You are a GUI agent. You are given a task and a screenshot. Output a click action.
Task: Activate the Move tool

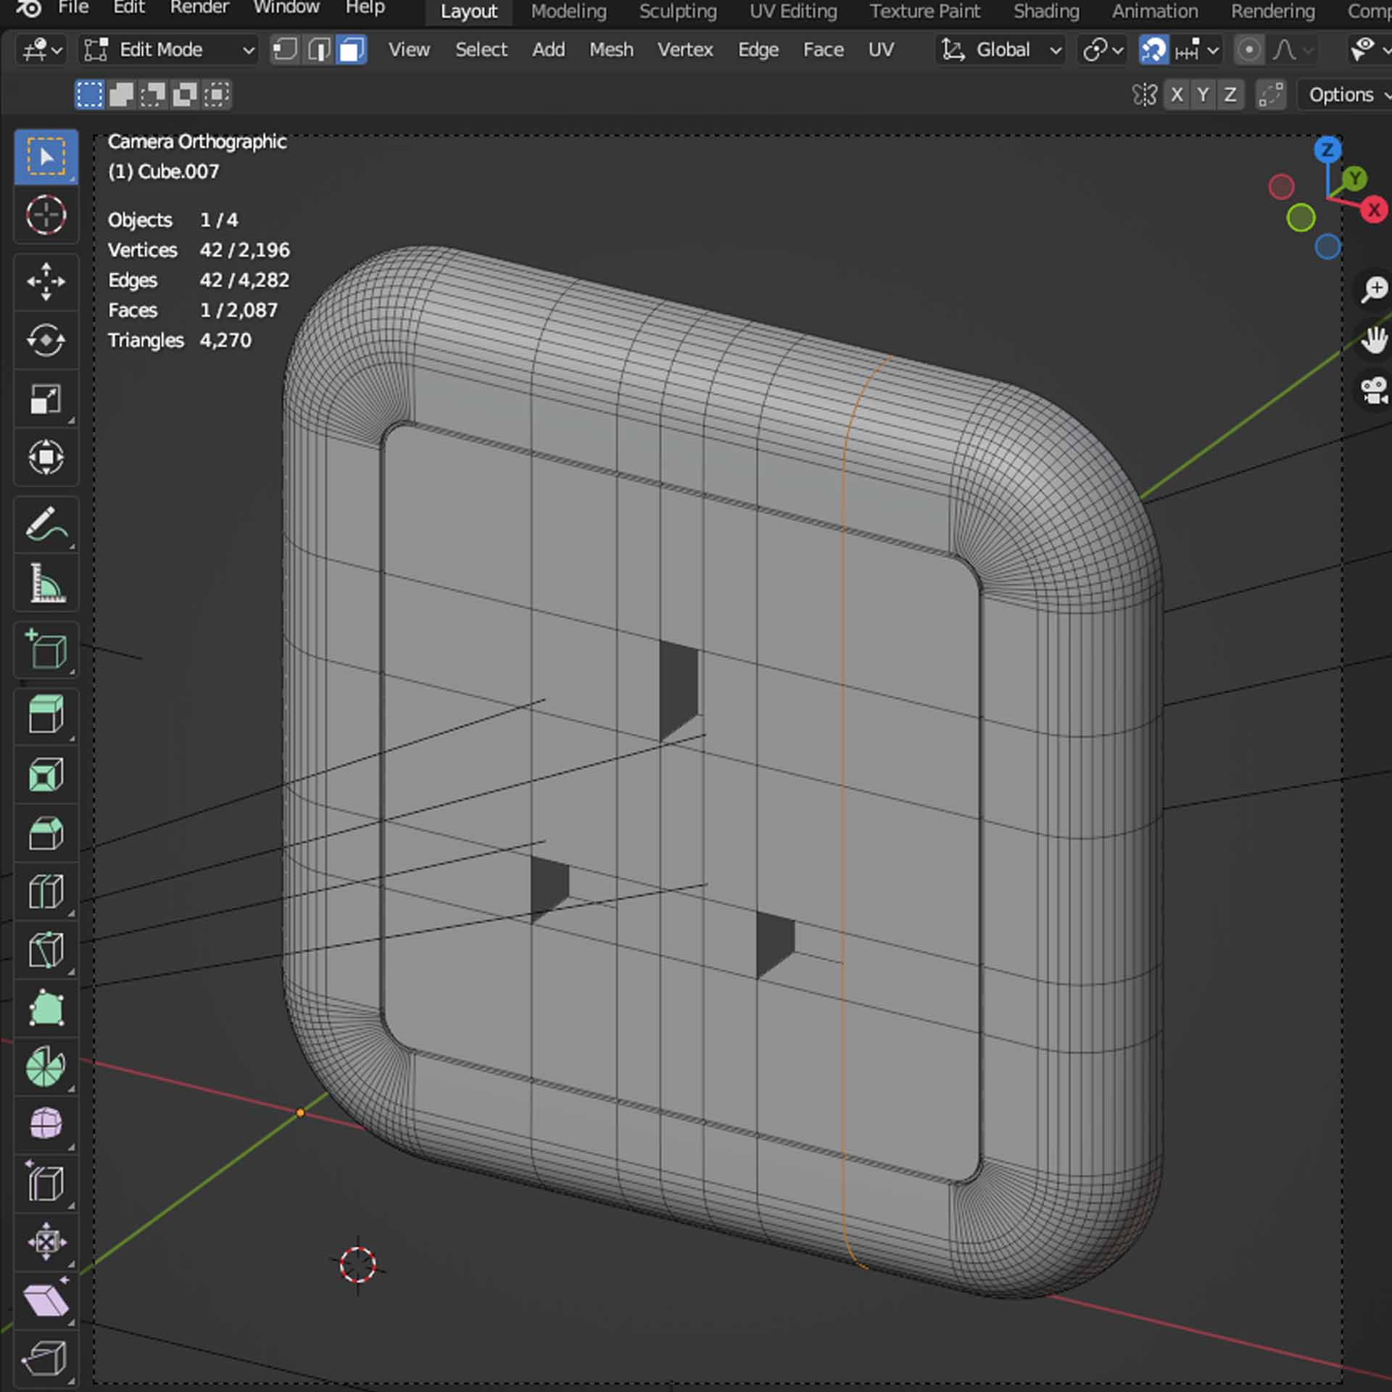pos(46,281)
